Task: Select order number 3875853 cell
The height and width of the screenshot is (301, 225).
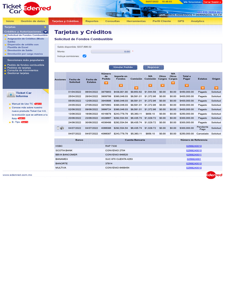Action: point(106,92)
